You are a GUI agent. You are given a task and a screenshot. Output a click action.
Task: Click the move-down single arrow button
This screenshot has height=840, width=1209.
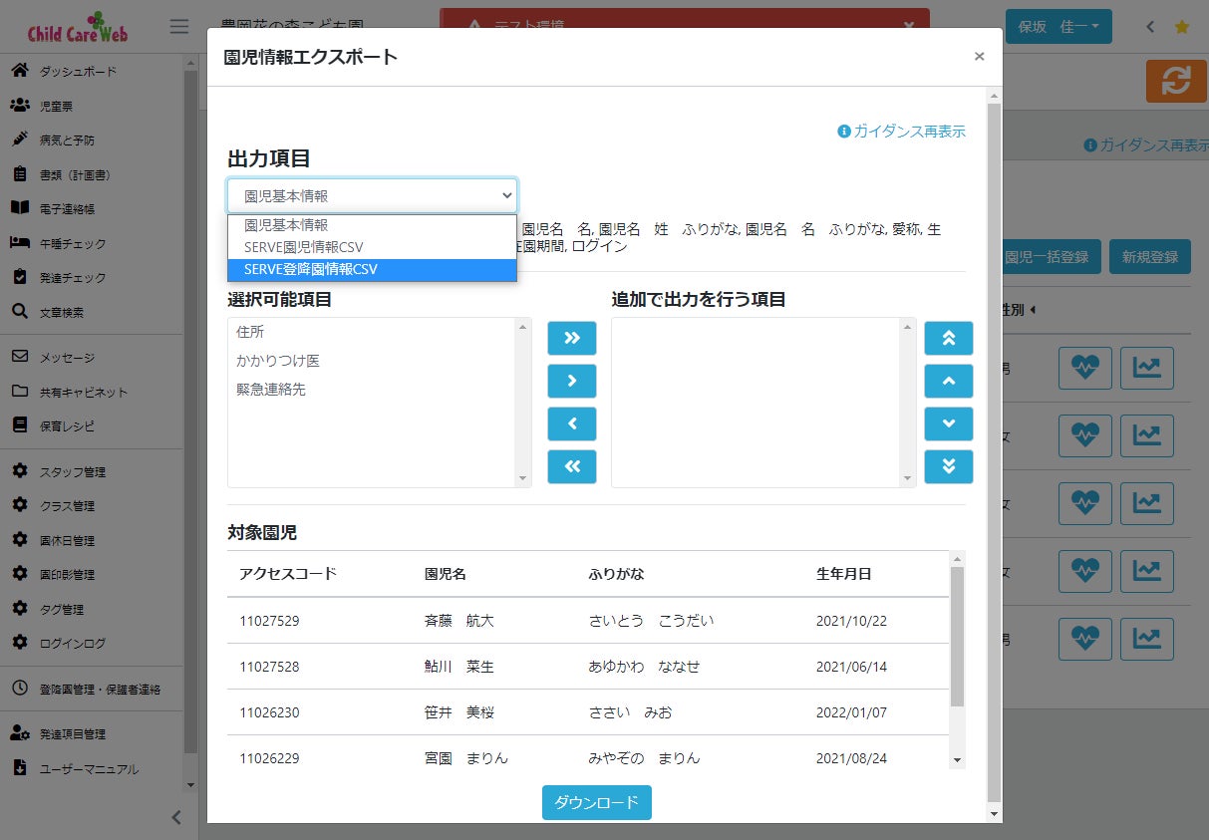coord(949,423)
